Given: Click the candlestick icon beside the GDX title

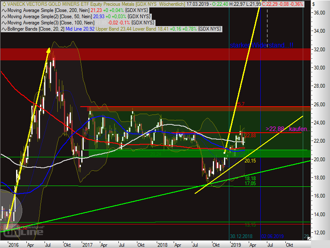Looking at the screenshot, I should [x=4, y=4].
